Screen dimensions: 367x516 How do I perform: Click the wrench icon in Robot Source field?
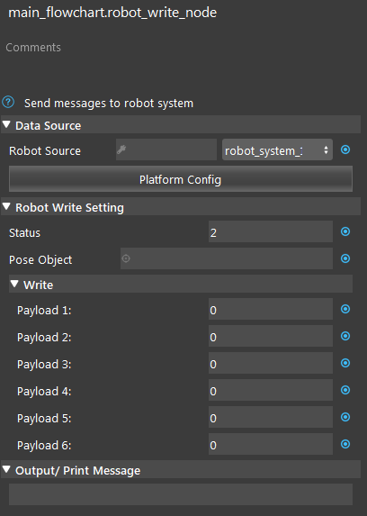click(121, 149)
